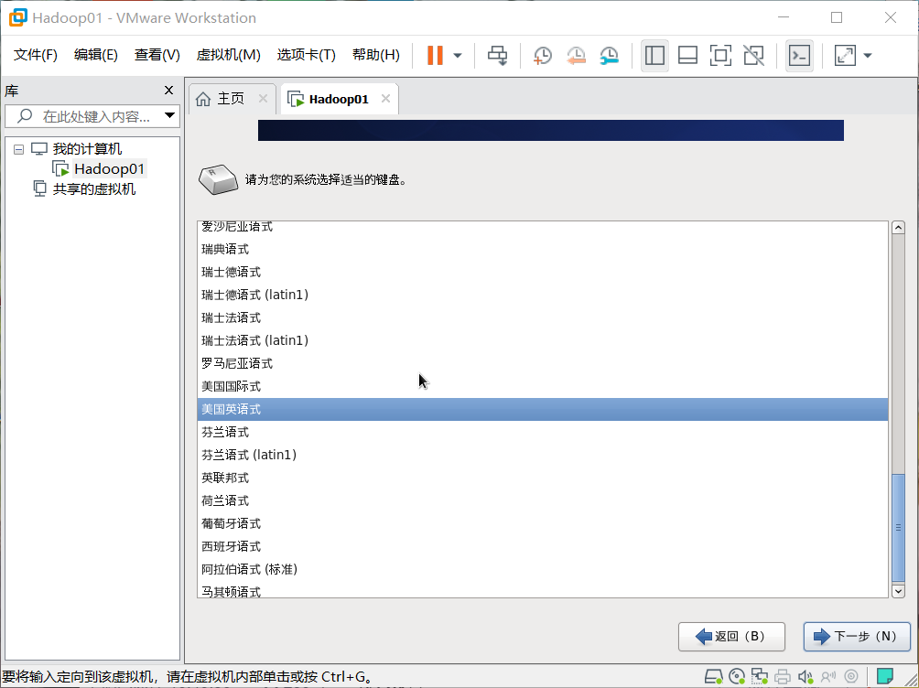Click Send Ctrl+Alt+Del toolbar icon

tap(498, 56)
